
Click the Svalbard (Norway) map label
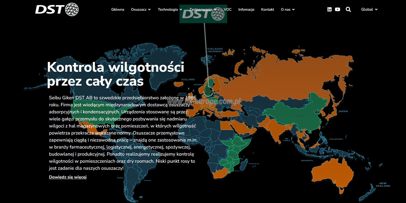[215, 50]
